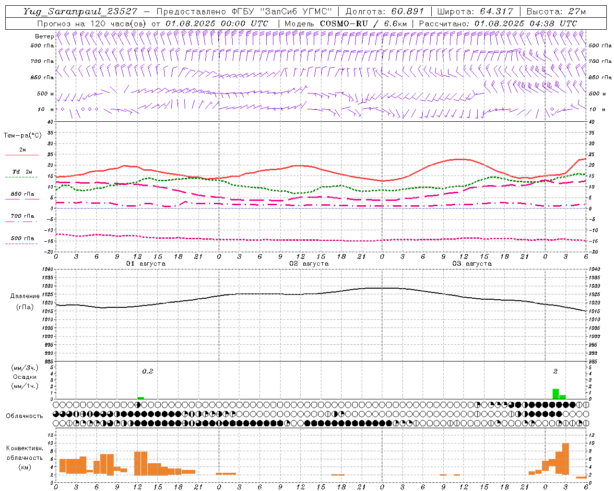Click 'Прогноз на 120 часа(ов)' text
614x491 pixels.
(x=92, y=23)
